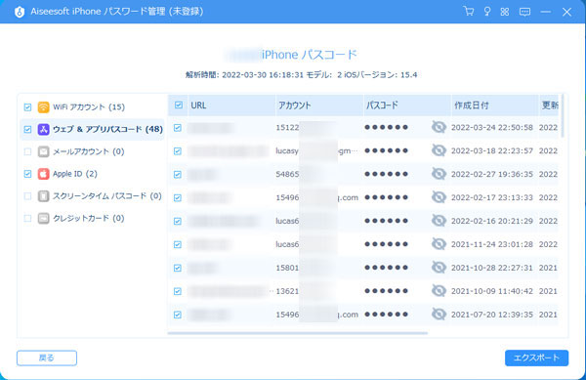
Task: Check the クレジットカード checkbox
Action: click(27, 218)
